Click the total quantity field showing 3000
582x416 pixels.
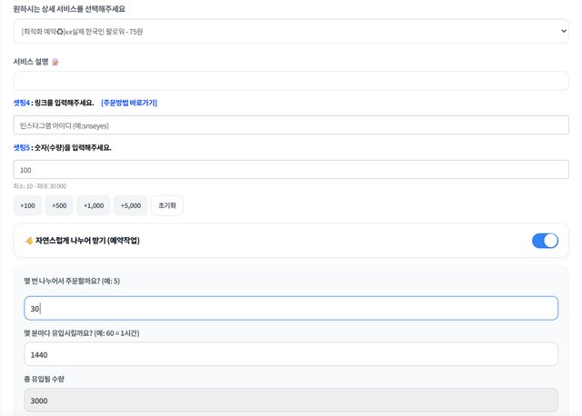[291, 401]
